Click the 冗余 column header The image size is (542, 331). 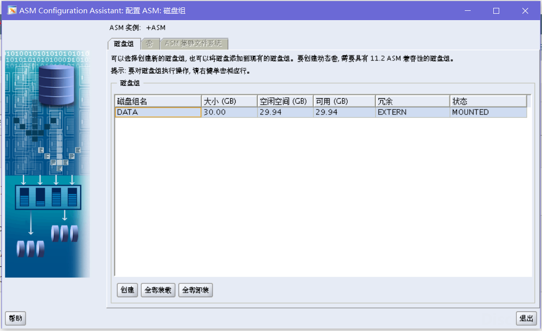412,101
